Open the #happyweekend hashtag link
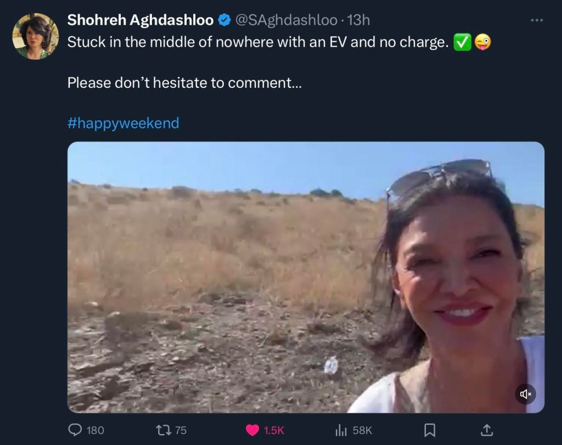This screenshot has width=562, height=445. [x=123, y=123]
